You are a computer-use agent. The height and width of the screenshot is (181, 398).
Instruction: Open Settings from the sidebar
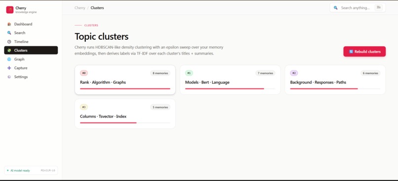[x=31, y=77]
